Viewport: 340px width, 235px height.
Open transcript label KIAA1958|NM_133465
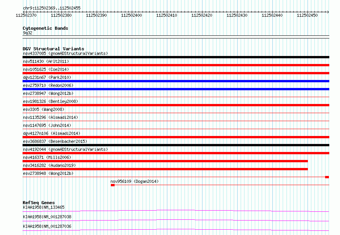coord(44,207)
